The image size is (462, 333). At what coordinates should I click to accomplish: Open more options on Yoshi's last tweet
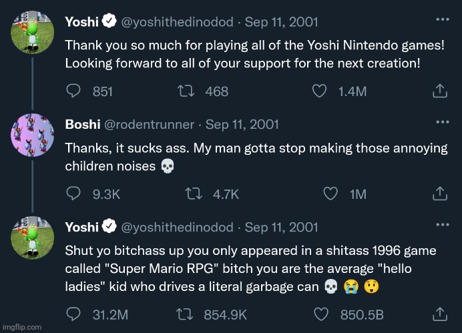click(x=442, y=225)
